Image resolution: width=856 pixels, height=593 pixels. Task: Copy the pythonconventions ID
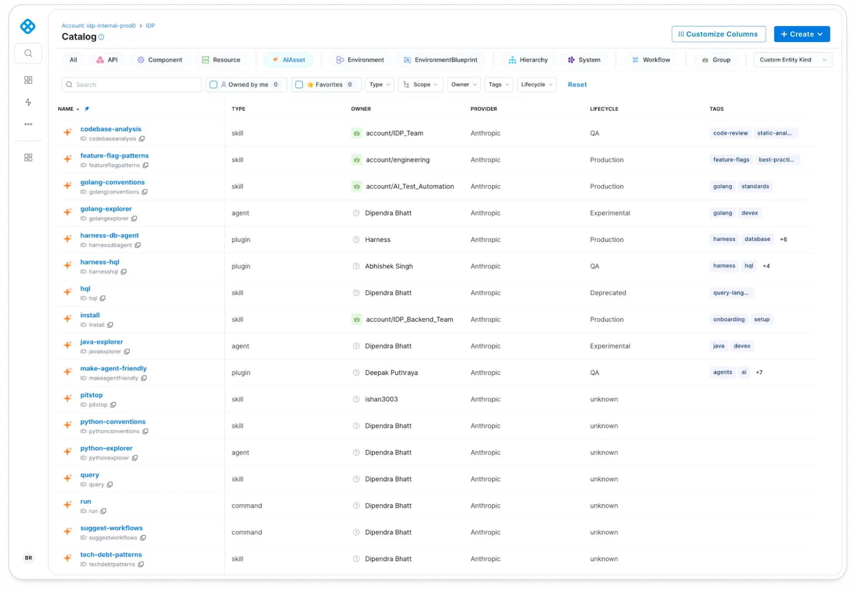145,432
